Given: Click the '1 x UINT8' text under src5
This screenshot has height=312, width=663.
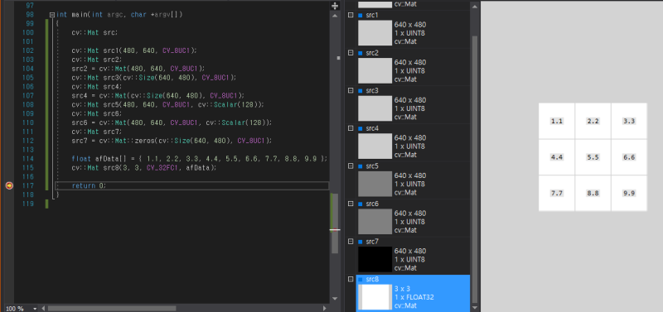Looking at the screenshot, I should (409, 184).
